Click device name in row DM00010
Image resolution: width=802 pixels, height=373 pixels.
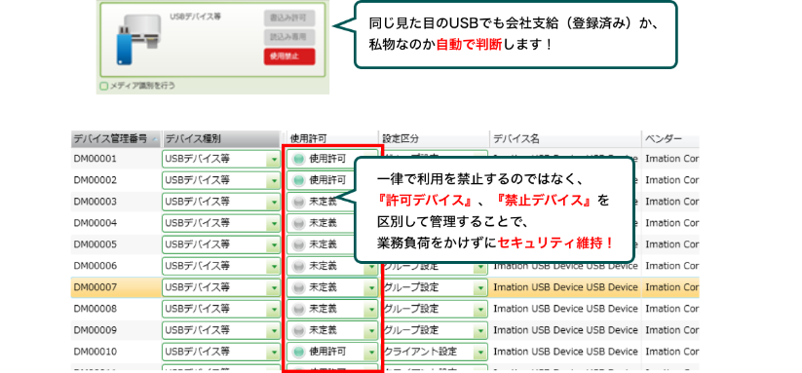[565, 352]
